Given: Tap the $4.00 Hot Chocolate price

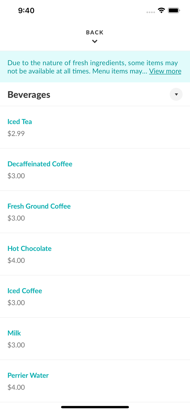Looking at the screenshot, I should pyautogui.click(x=16, y=260).
